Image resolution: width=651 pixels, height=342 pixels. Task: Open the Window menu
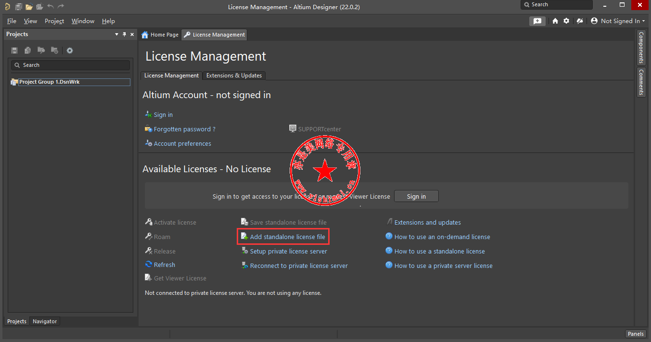(83, 21)
